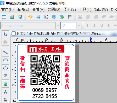Click the application logo in title bar
The width and height of the screenshot is (117, 103).
click(2, 3)
